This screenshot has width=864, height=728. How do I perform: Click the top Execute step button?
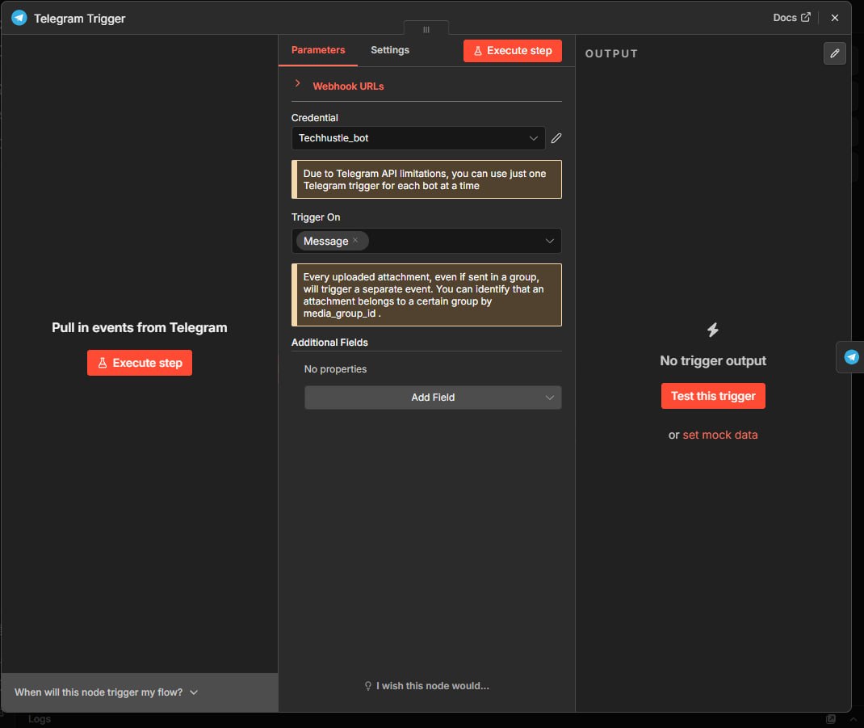click(x=513, y=51)
